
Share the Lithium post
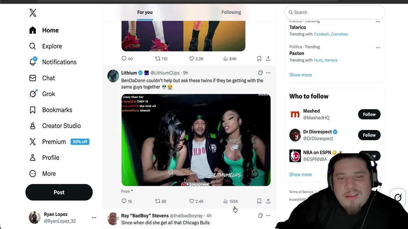pos(268,201)
